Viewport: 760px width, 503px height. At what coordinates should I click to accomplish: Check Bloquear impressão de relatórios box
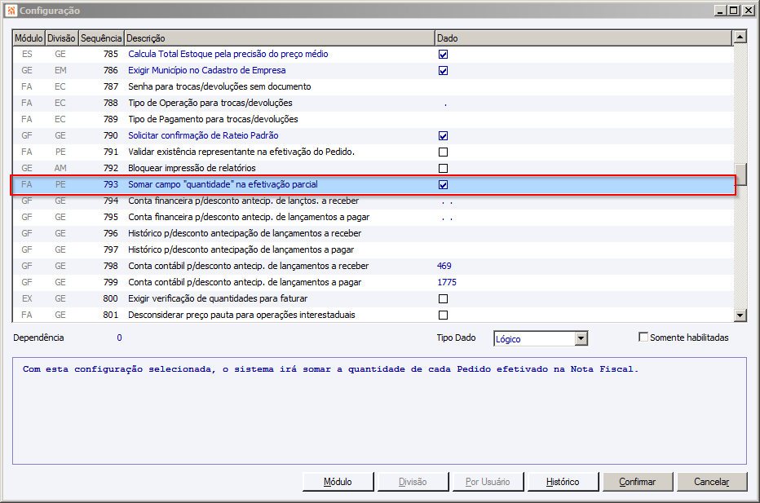443,168
